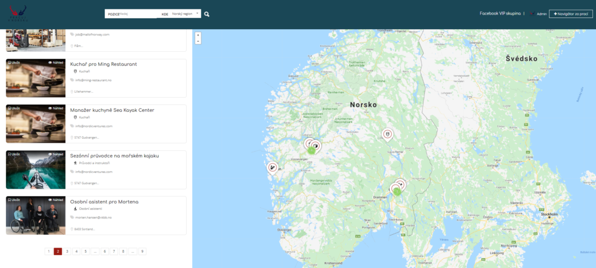596x268 pixels.
Task: Open the Sezónní průvodce na mořském kajaku title
Action: (115, 156)
